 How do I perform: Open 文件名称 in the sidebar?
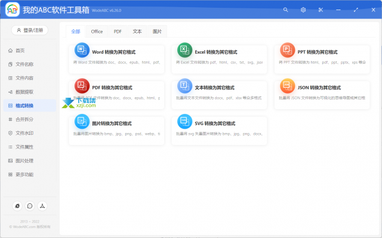point(30,64)
